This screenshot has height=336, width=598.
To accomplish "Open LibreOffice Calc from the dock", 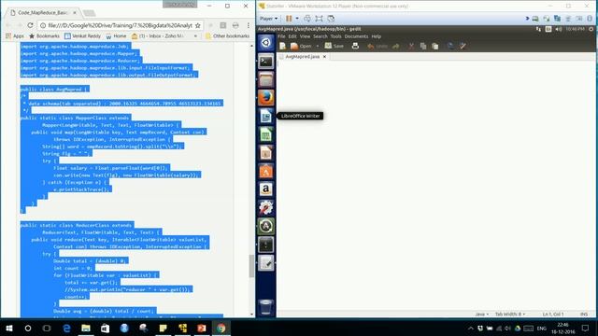I will [265, 134].
